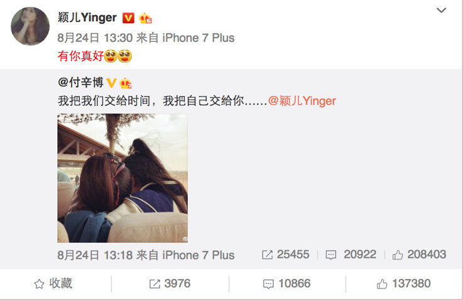Add post to favorites via 收藏
Image resolution: width=465 pixels, height=301 pixels.
coord(53,283)
